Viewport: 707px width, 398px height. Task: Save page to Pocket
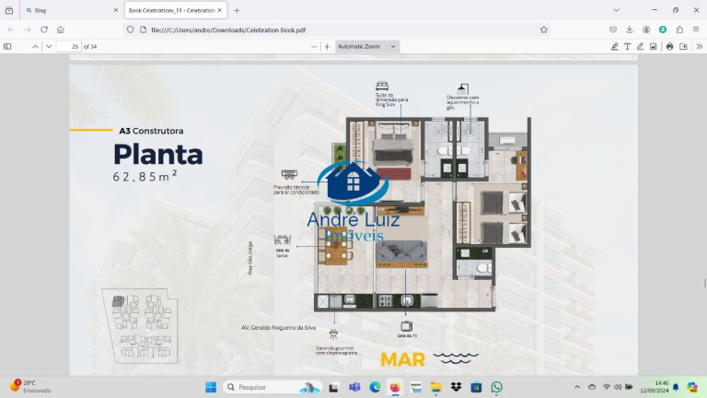point(613,29)
